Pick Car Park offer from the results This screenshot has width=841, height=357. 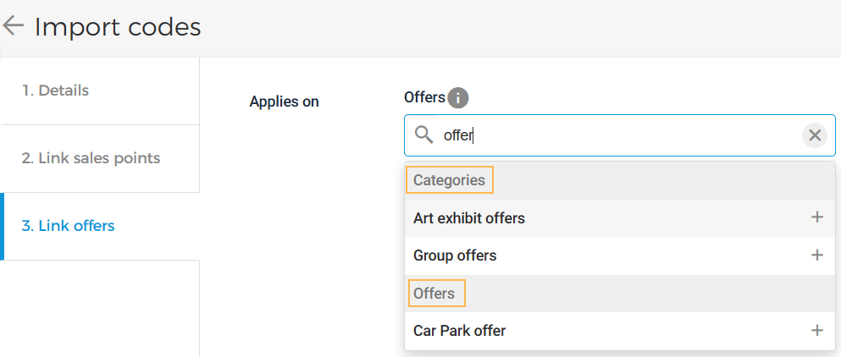tap(459, 331)
